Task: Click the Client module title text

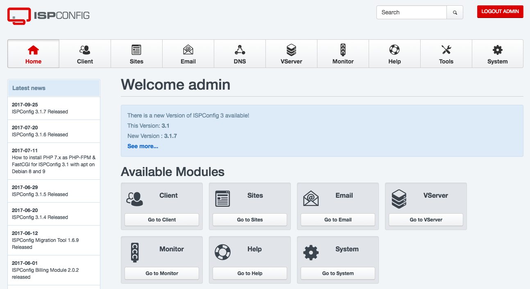Action: click(x=168, y=196)
